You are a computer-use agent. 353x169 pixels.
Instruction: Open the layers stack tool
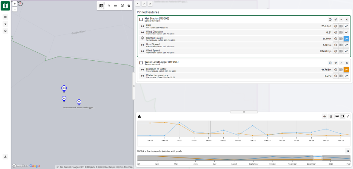point(129,6)
